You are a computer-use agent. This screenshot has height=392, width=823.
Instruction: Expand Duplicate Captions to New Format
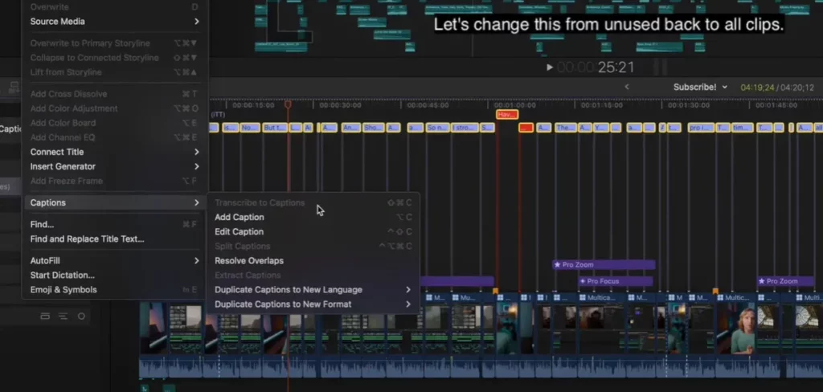click(282, 304)
